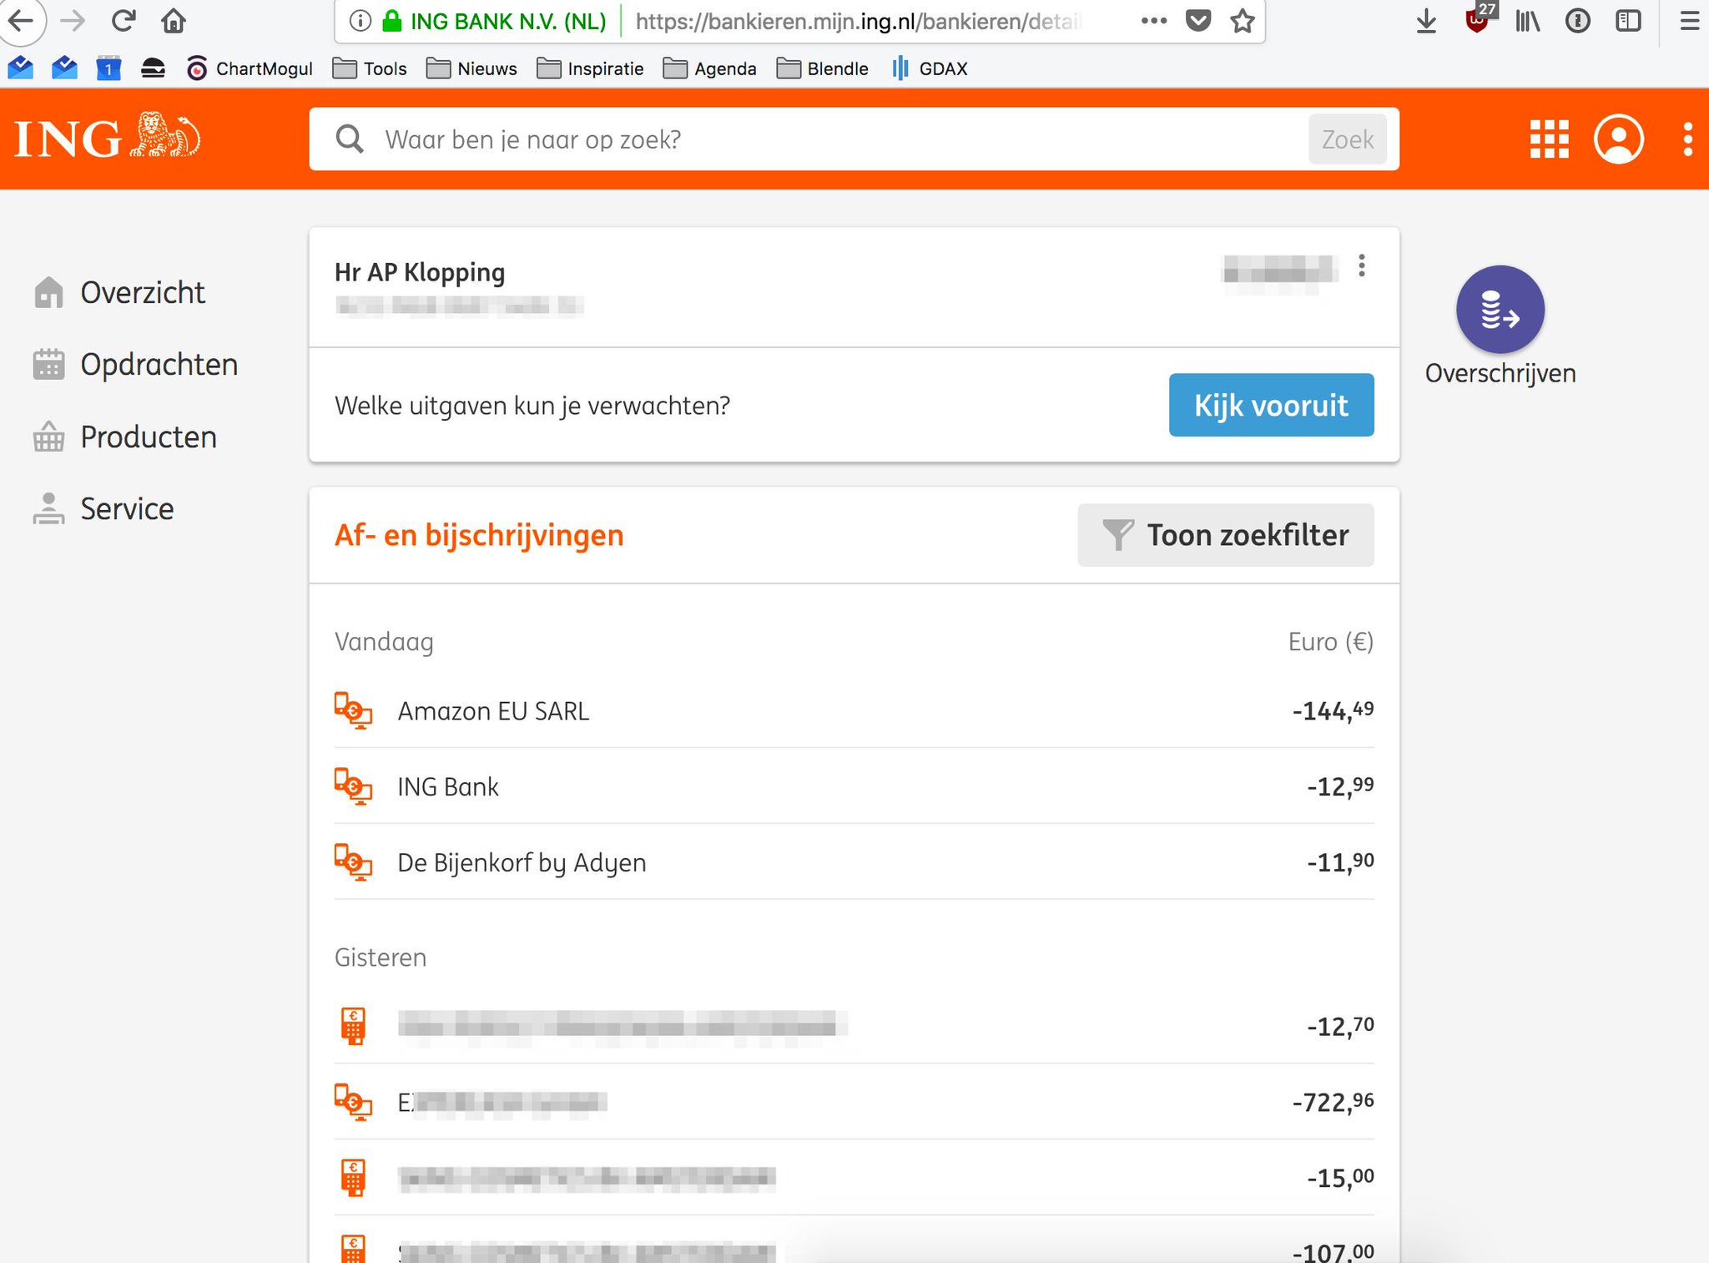1709x1263 pixels.
Task: Bookmark page with the star icon
Action: pyautogui.click(x=1243, y=21)
